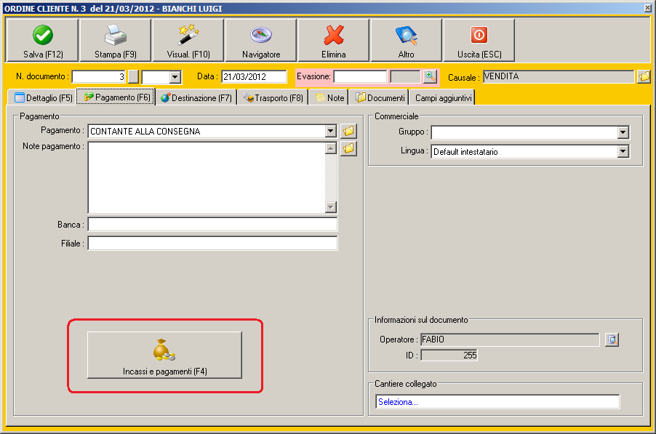This screenshot has width=656, height=434.
Task: Click the Causale field showing VENDITA
Action: tap(559, 76)
